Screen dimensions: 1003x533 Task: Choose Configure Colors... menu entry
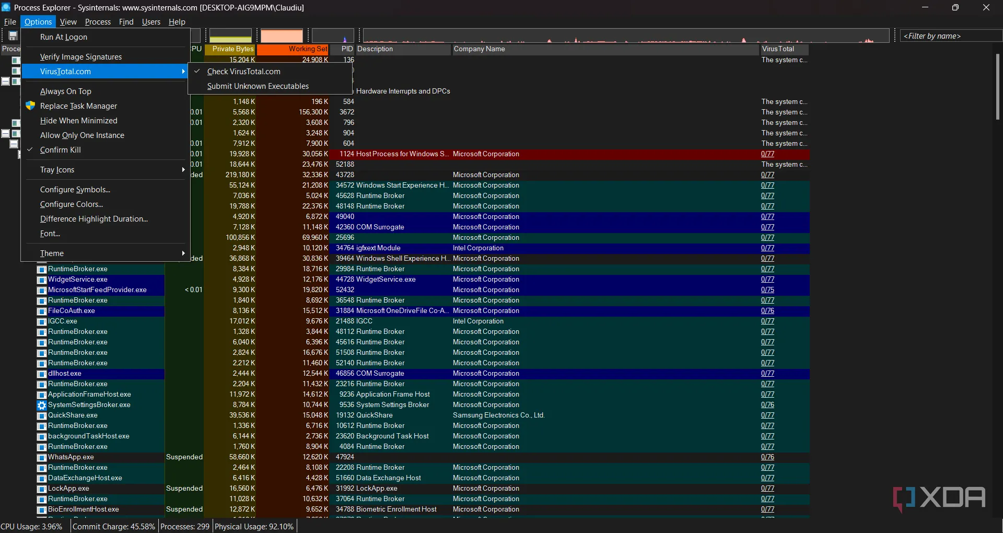coord(105,204)
